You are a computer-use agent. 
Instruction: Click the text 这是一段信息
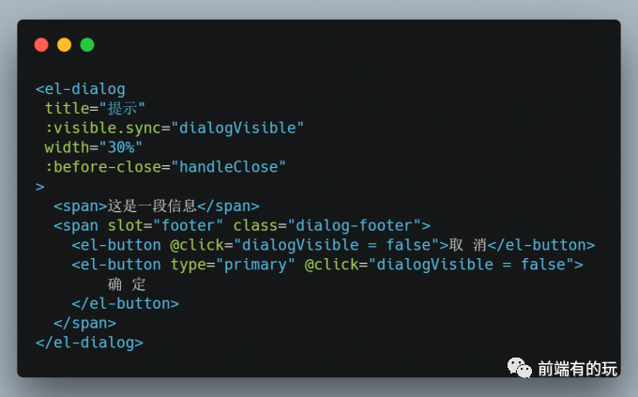[152, 206]
